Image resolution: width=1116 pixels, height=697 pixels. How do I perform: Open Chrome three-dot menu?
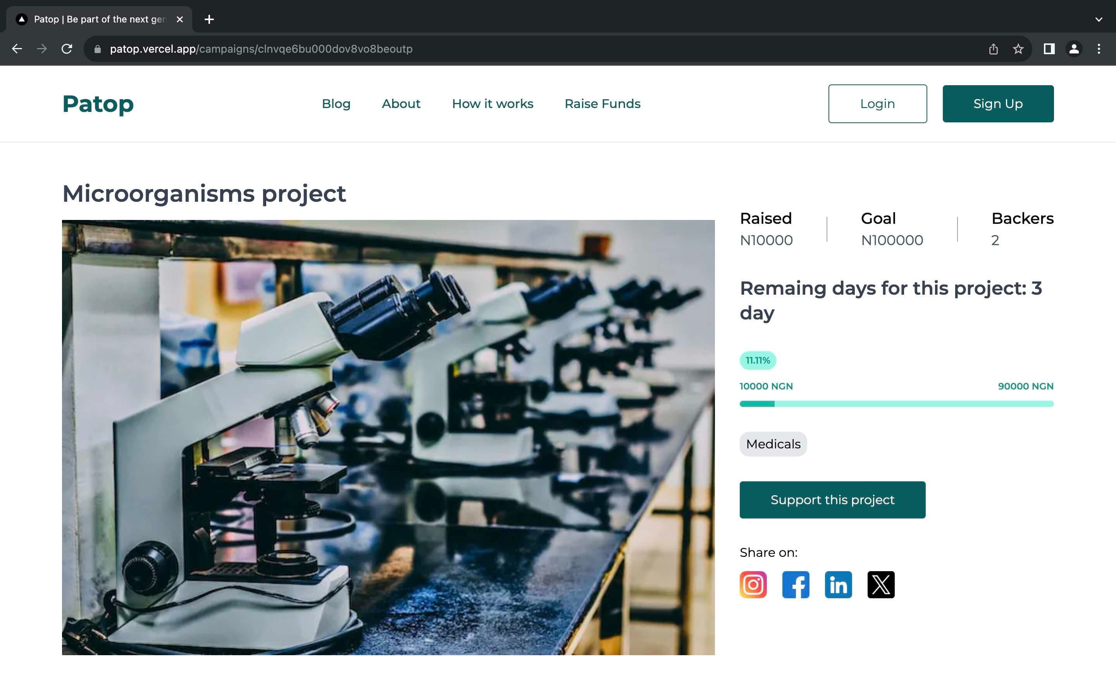1099,49
